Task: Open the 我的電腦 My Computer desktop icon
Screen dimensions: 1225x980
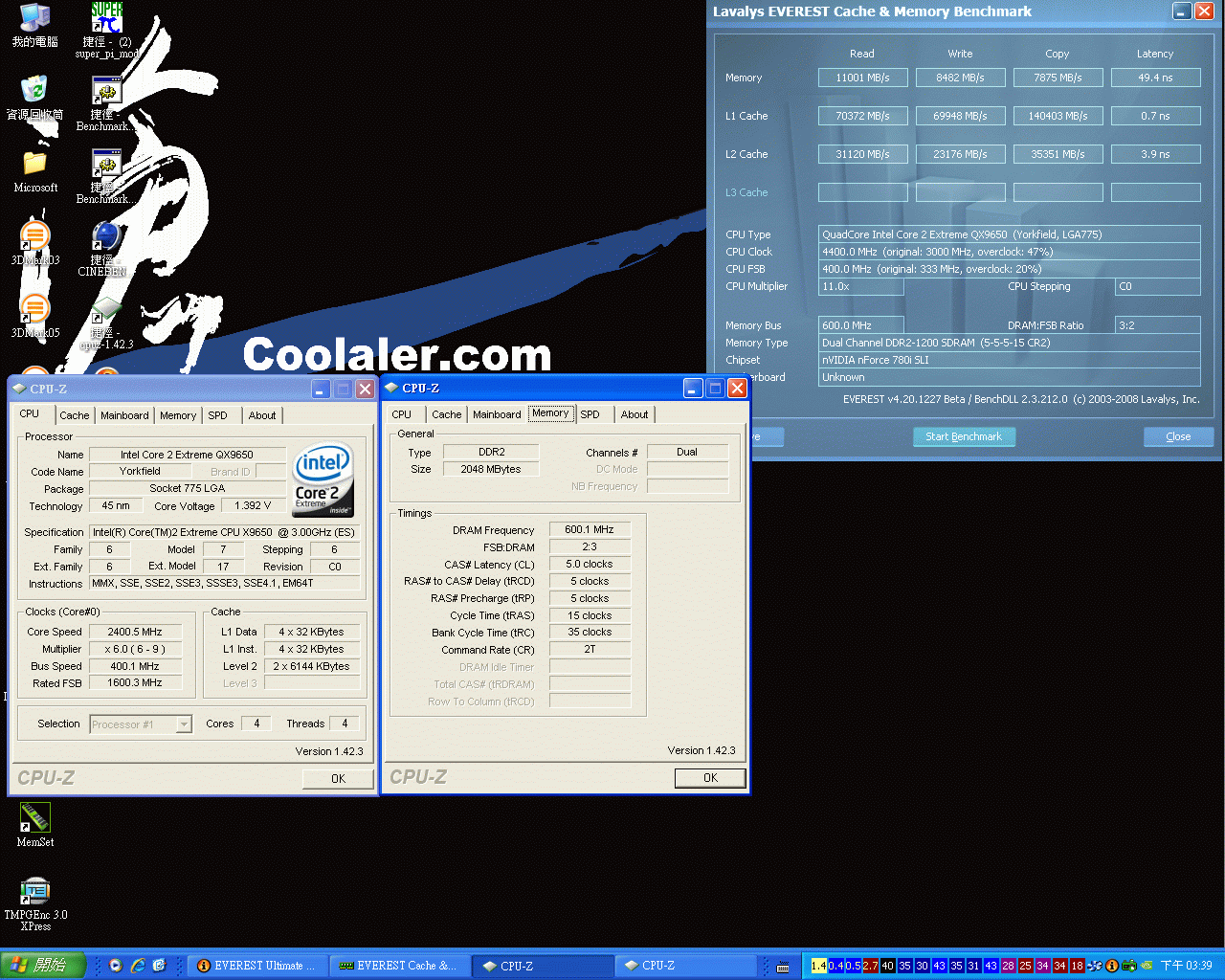Action: 34,25
